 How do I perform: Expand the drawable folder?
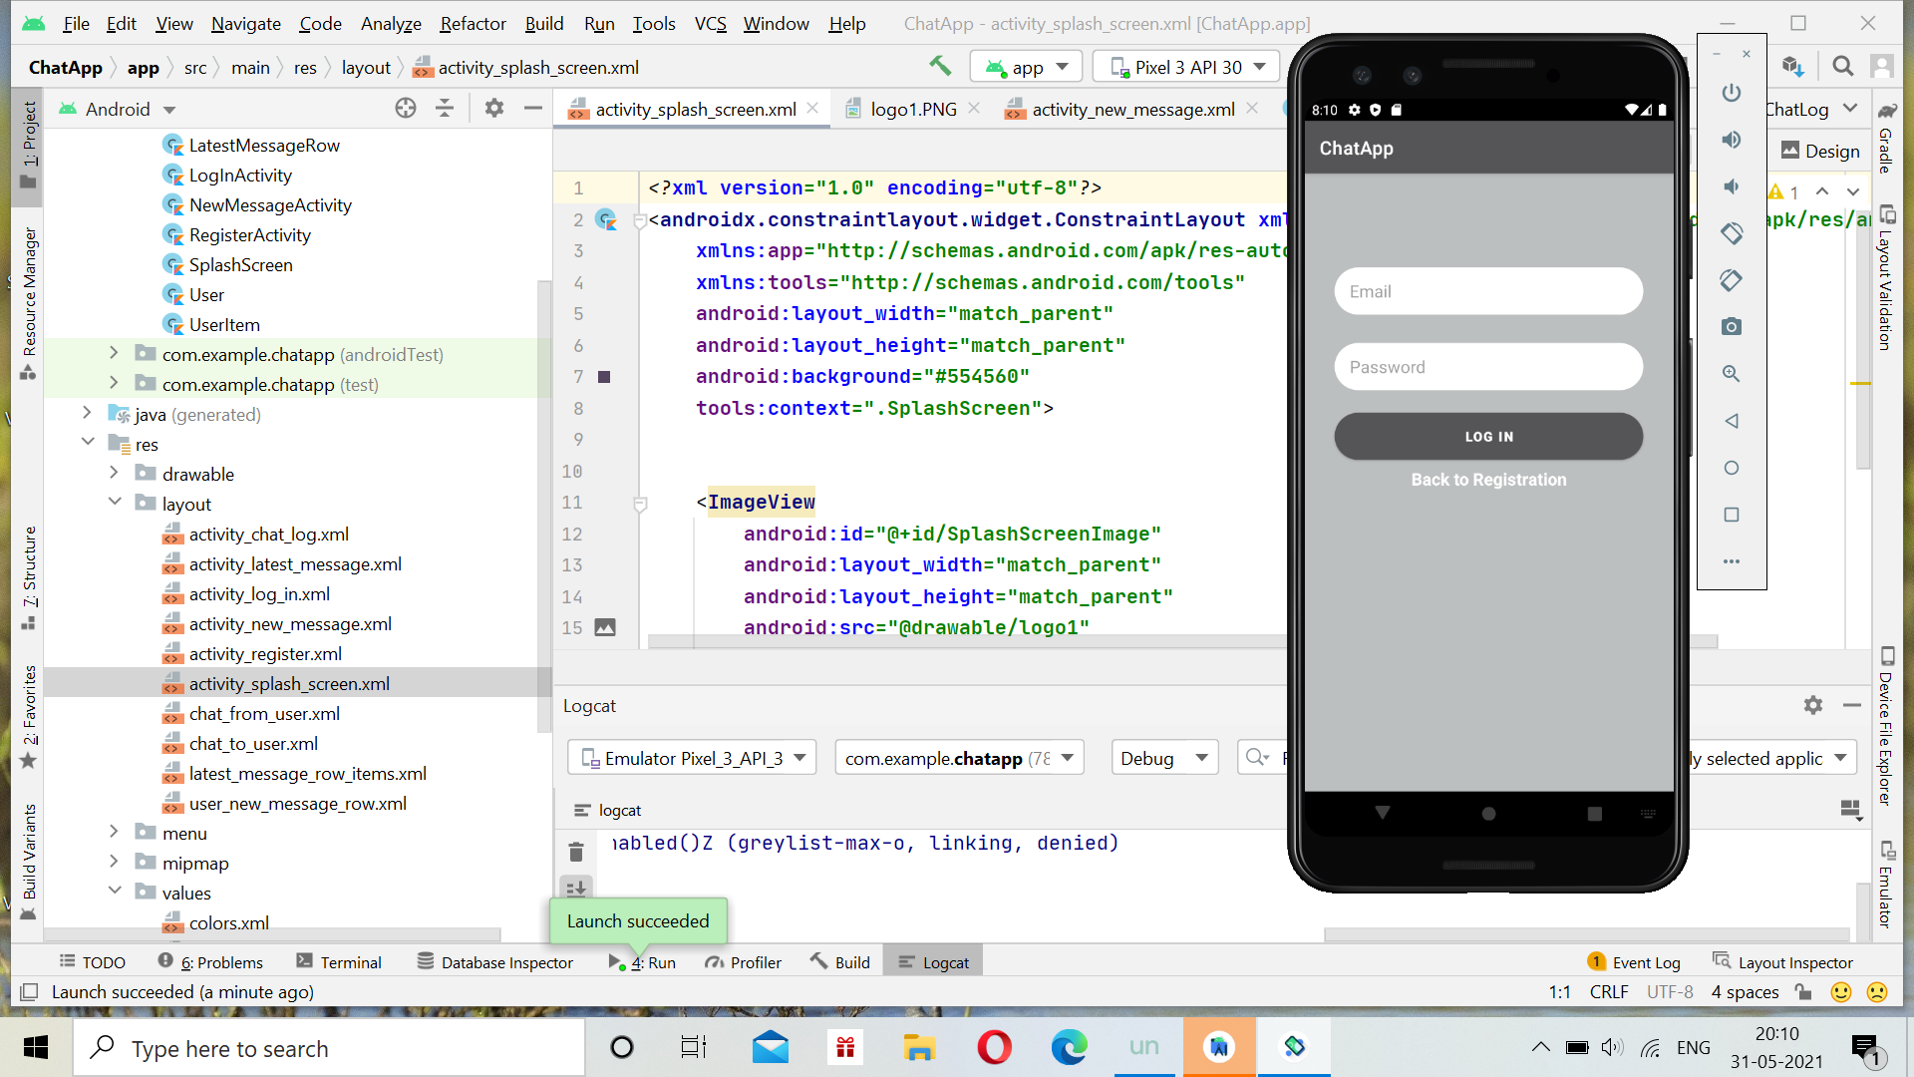(114, 473)
